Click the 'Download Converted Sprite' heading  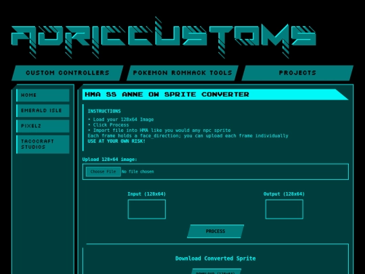click(216, 258)
